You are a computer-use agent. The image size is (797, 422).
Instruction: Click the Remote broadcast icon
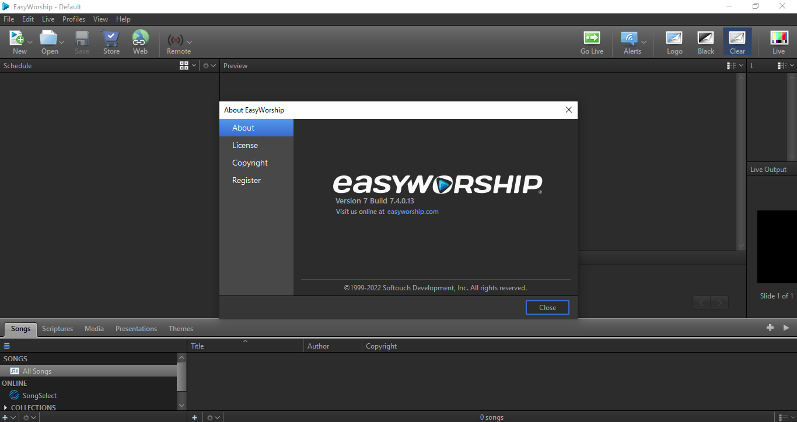click(176, 40)
